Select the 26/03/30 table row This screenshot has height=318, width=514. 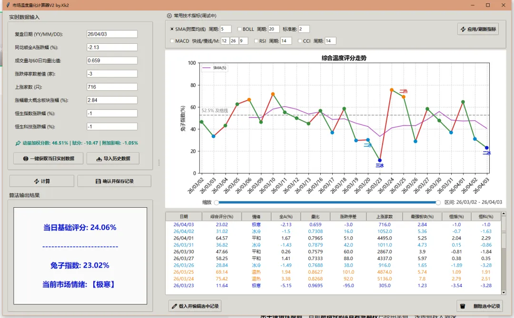point(333,251)
